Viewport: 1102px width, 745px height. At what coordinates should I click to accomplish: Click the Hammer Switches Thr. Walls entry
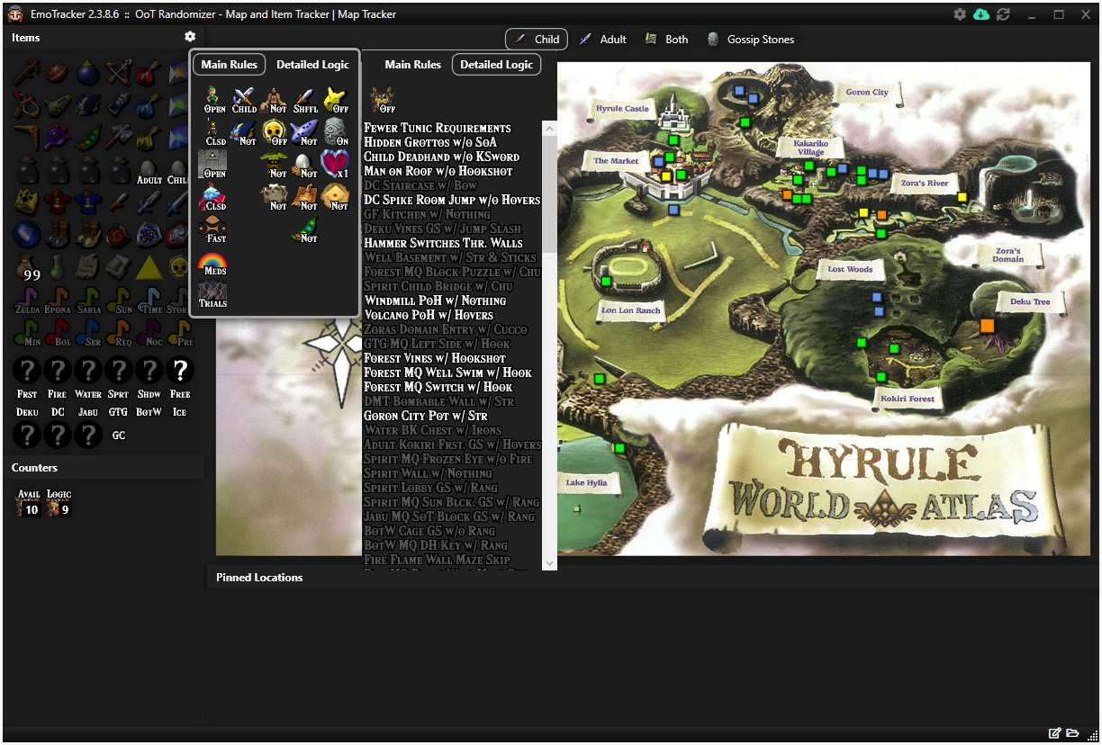(443, 243)
